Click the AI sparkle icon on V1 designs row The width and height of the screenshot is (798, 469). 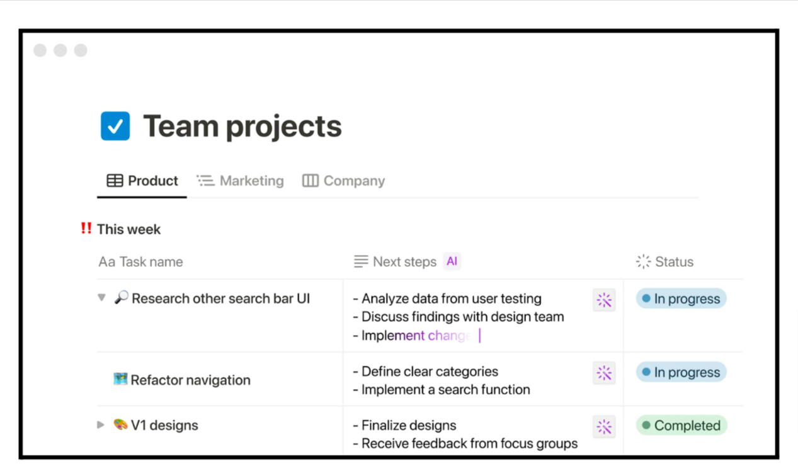click(x=603, y=427)
